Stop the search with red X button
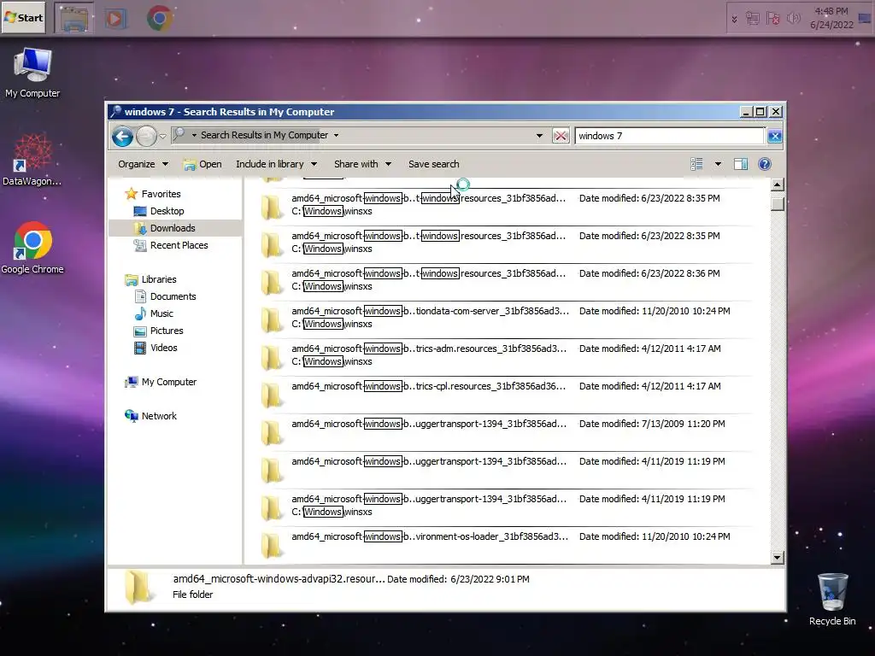Viewport: 875px width, 656px height. point(561,136)
